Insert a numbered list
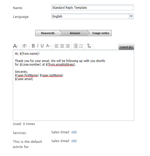The image size is (150, 156). [81, 46]
